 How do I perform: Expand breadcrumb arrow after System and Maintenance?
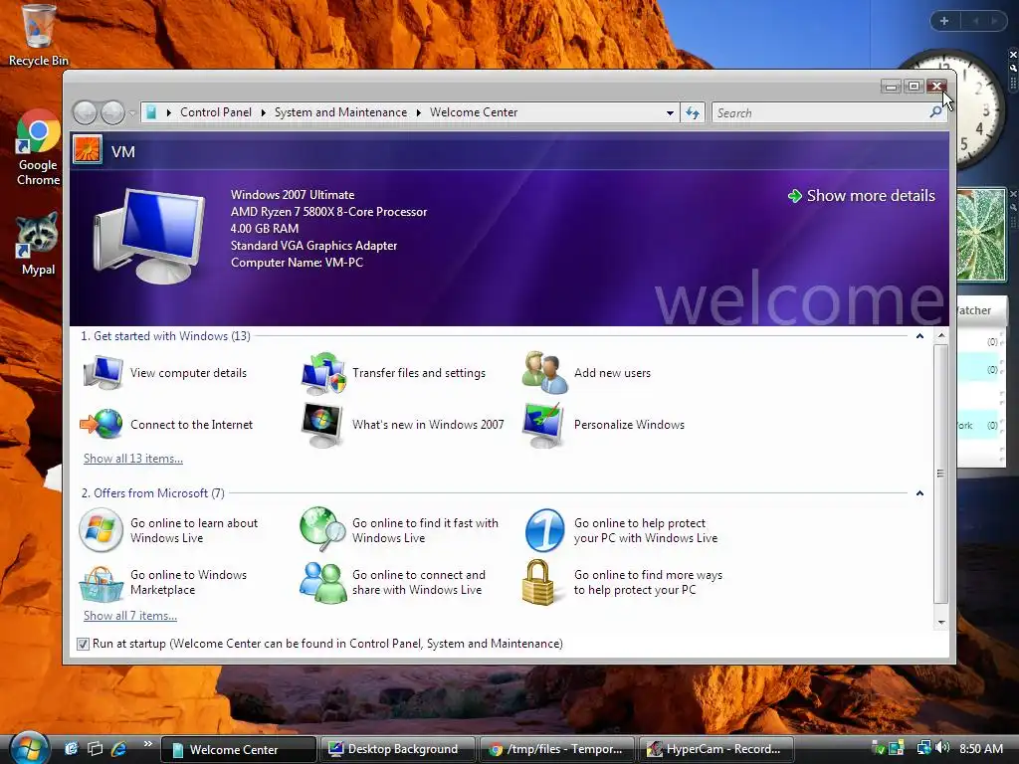coord(419,112)
